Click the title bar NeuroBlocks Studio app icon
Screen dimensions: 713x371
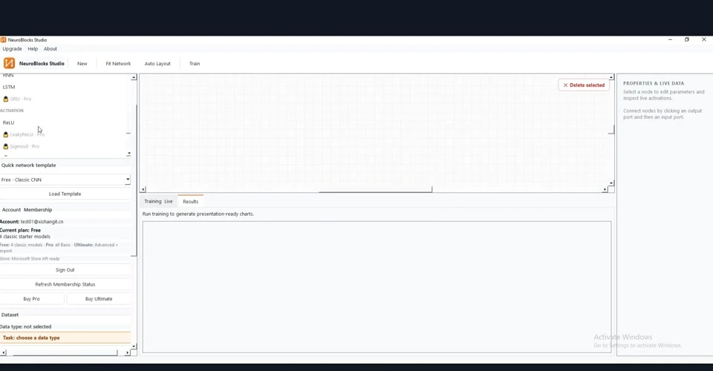click(x=3, y=40)
